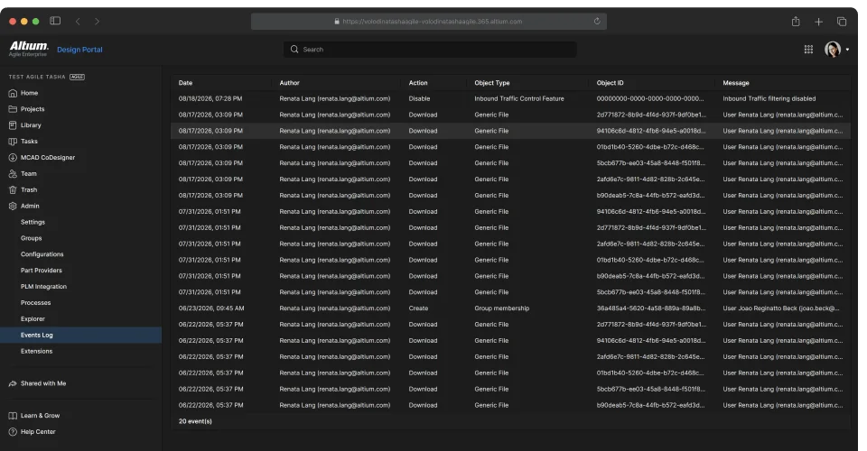Sort by the Author column header
Image resolution: width=867 pixels, height=451 pixels.
pos(289,83)
